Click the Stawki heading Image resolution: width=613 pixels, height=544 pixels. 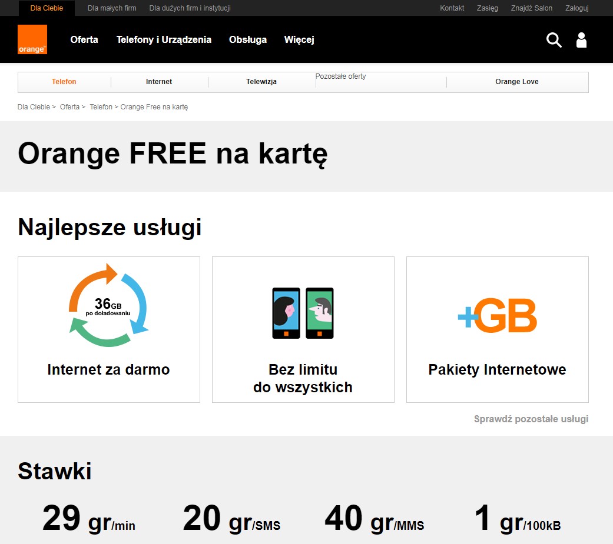tap(55, 471)
